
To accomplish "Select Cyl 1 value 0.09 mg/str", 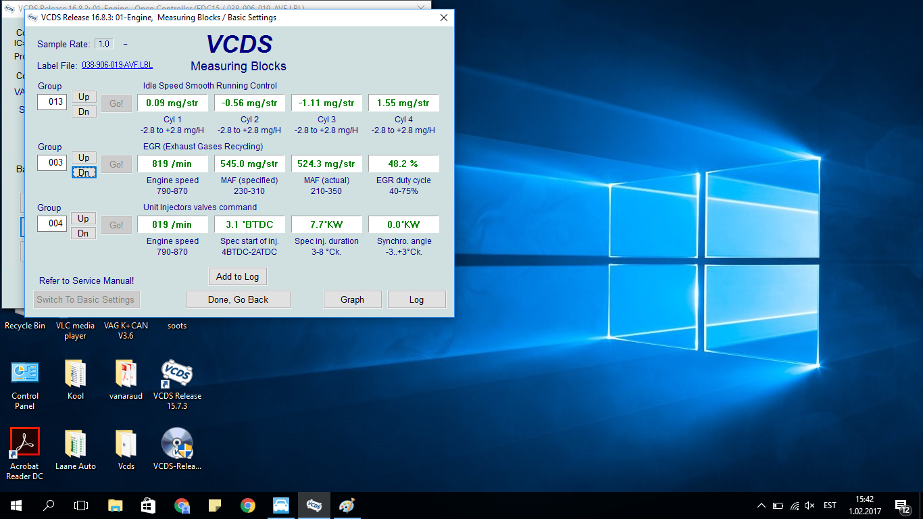I will click(172, 103).
